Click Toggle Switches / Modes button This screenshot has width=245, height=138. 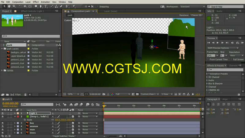[64, 136]
